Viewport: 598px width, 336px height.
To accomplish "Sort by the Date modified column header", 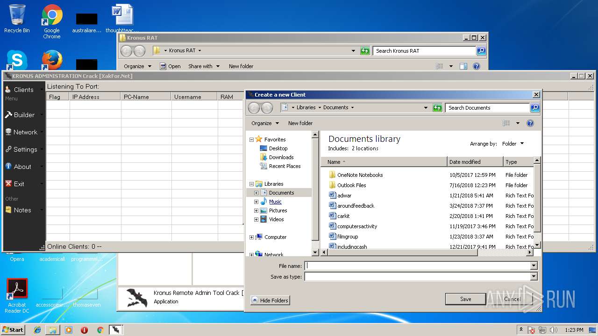I will pos(475,162).
